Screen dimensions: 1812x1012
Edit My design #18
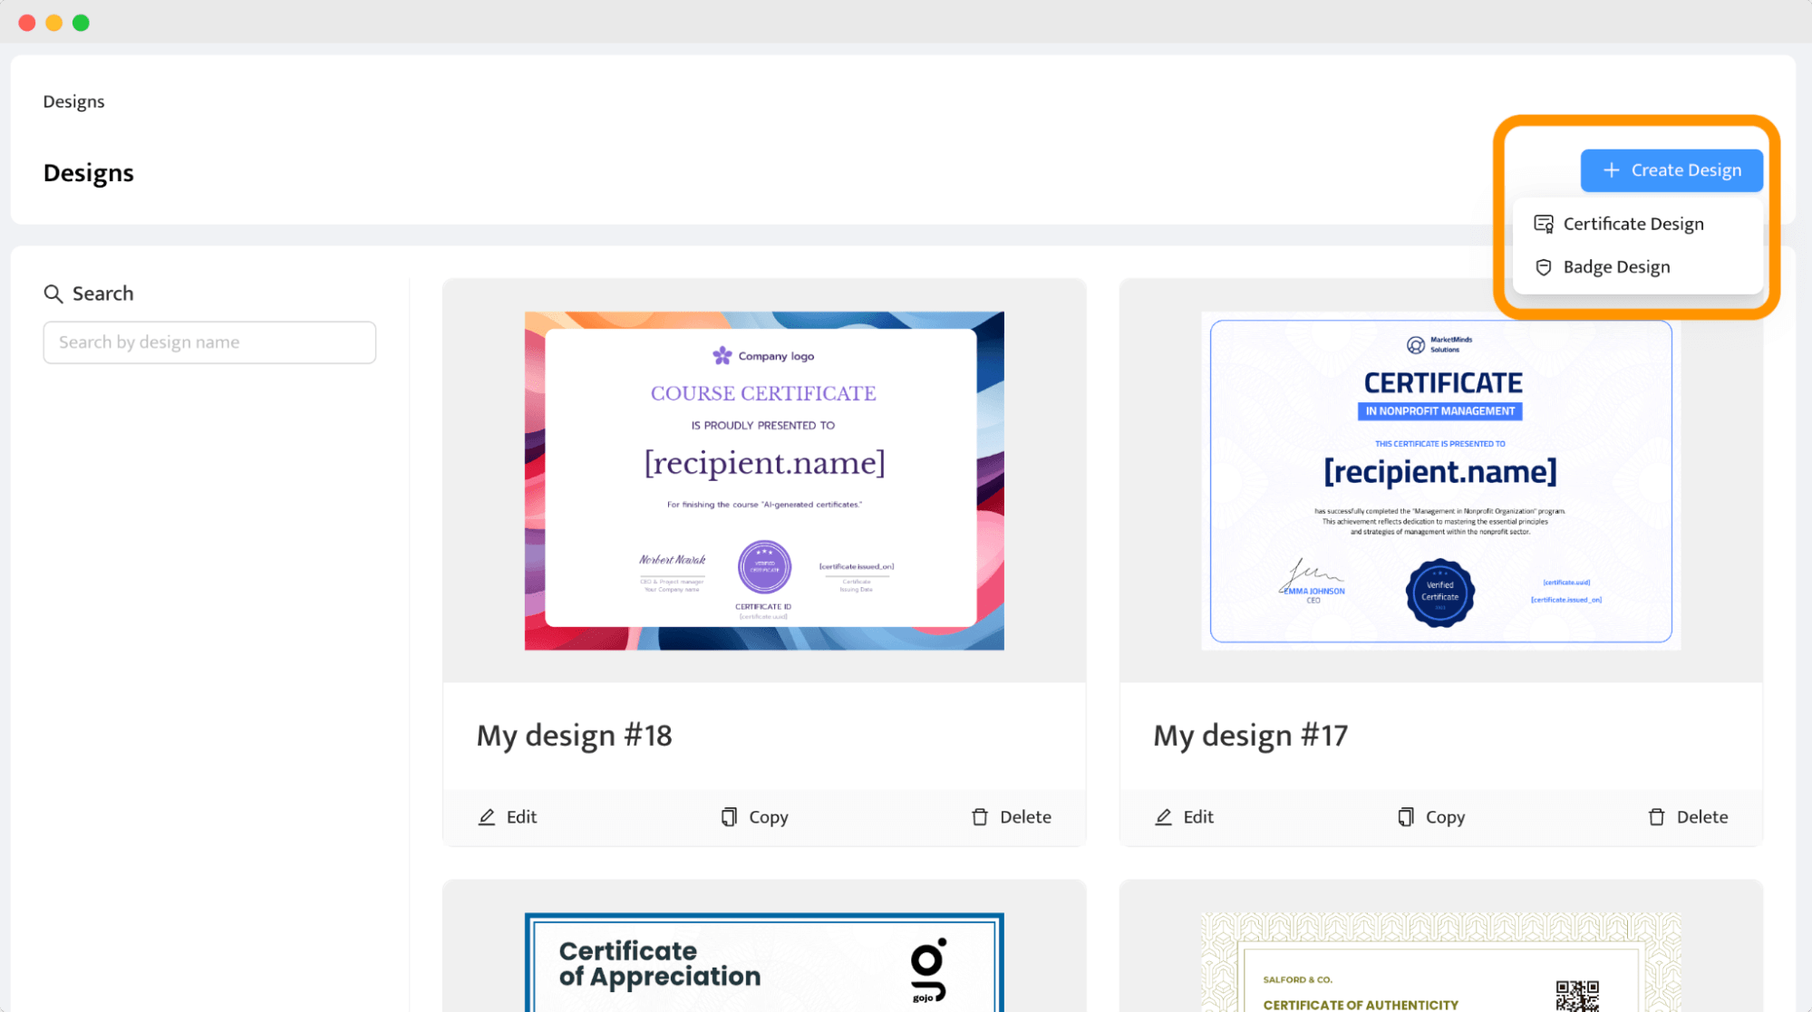(508, 817)
